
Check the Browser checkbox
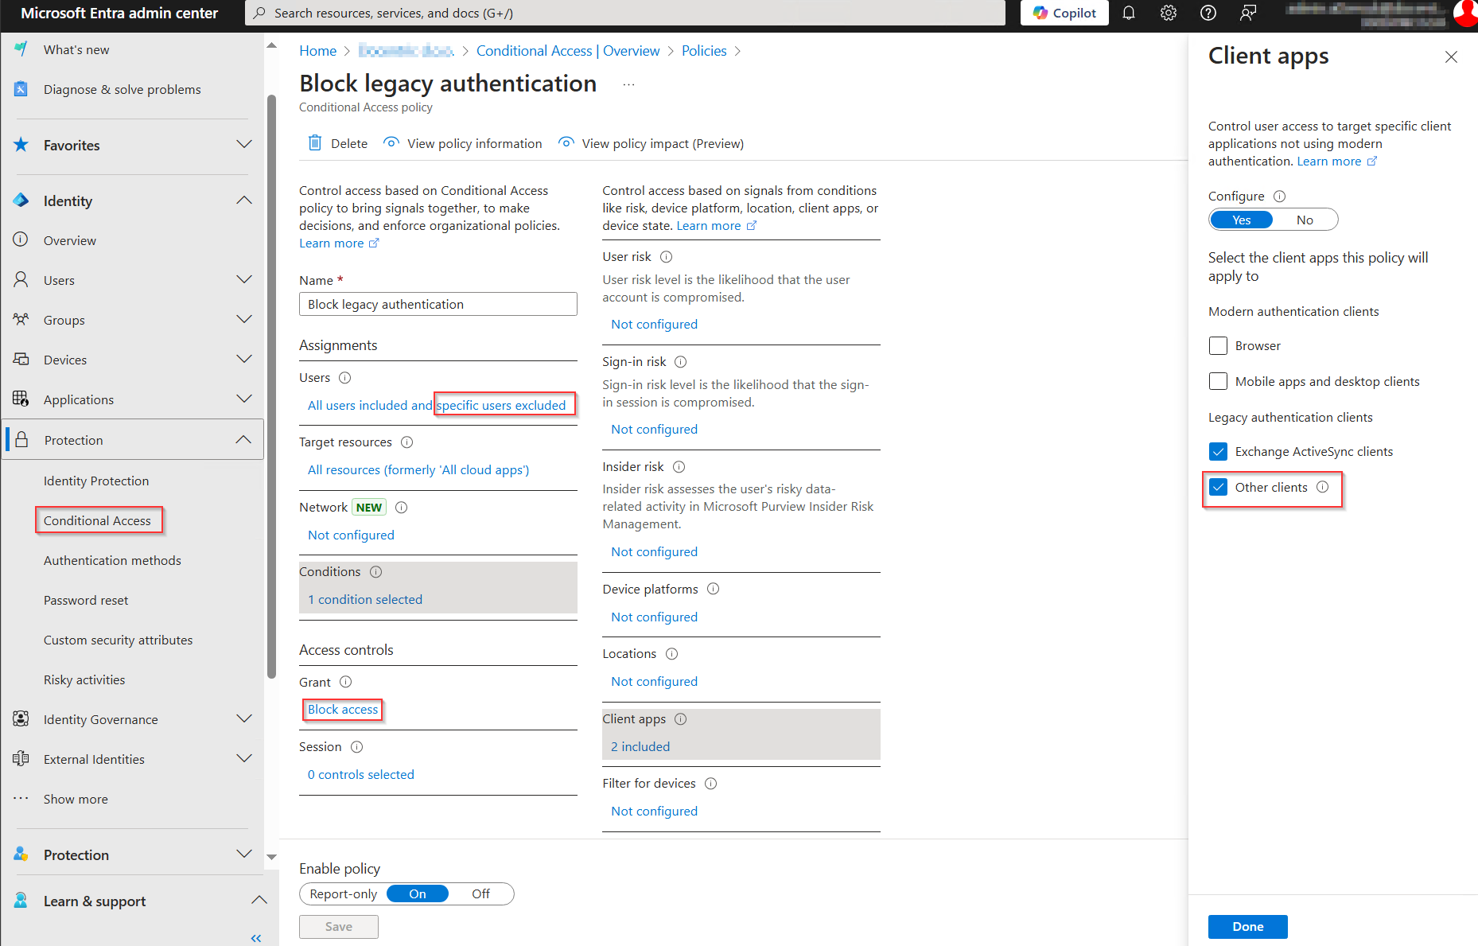(1218, 346)
